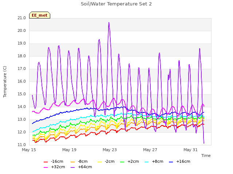233x174 pixels.
Task: Click the blue +16cm legend swatch
Action: point(171,162)
